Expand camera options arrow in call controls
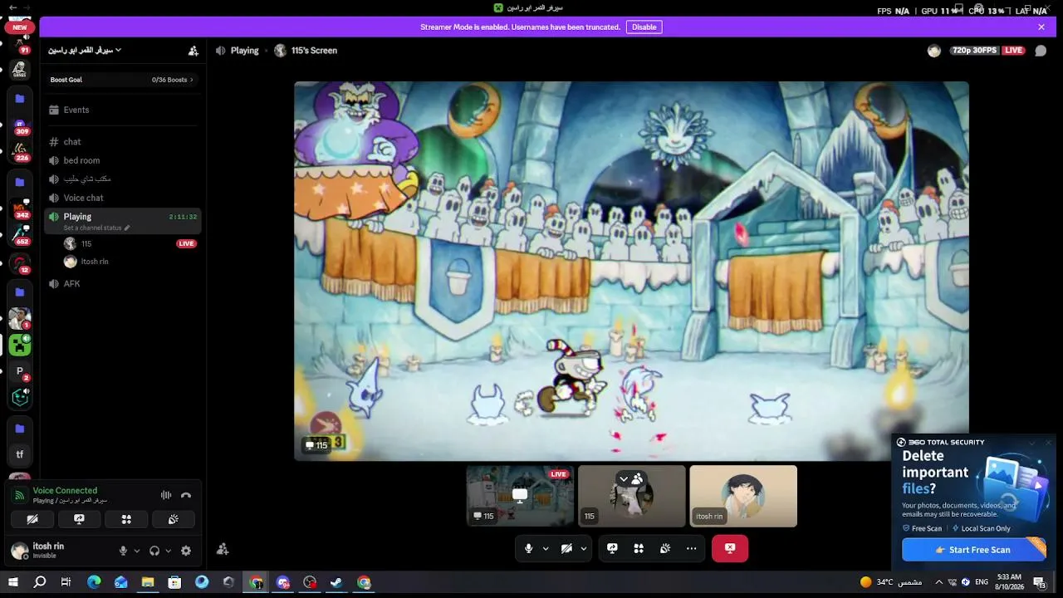Screen dimensions: 1063x598 [x=584, y=548]
